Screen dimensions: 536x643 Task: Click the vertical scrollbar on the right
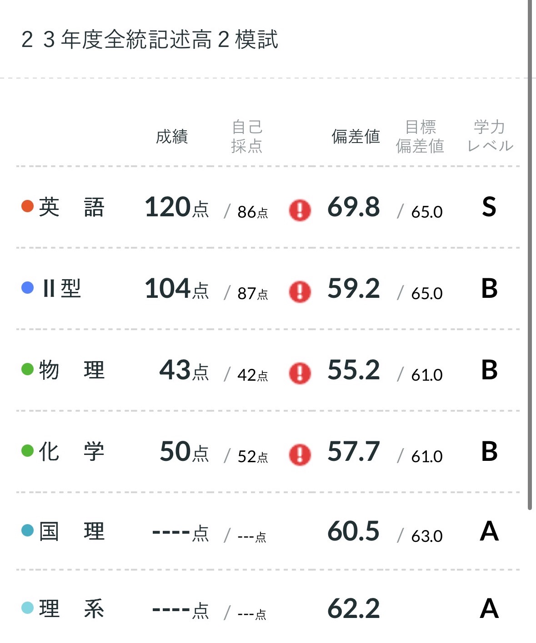(x=530, y=255)
